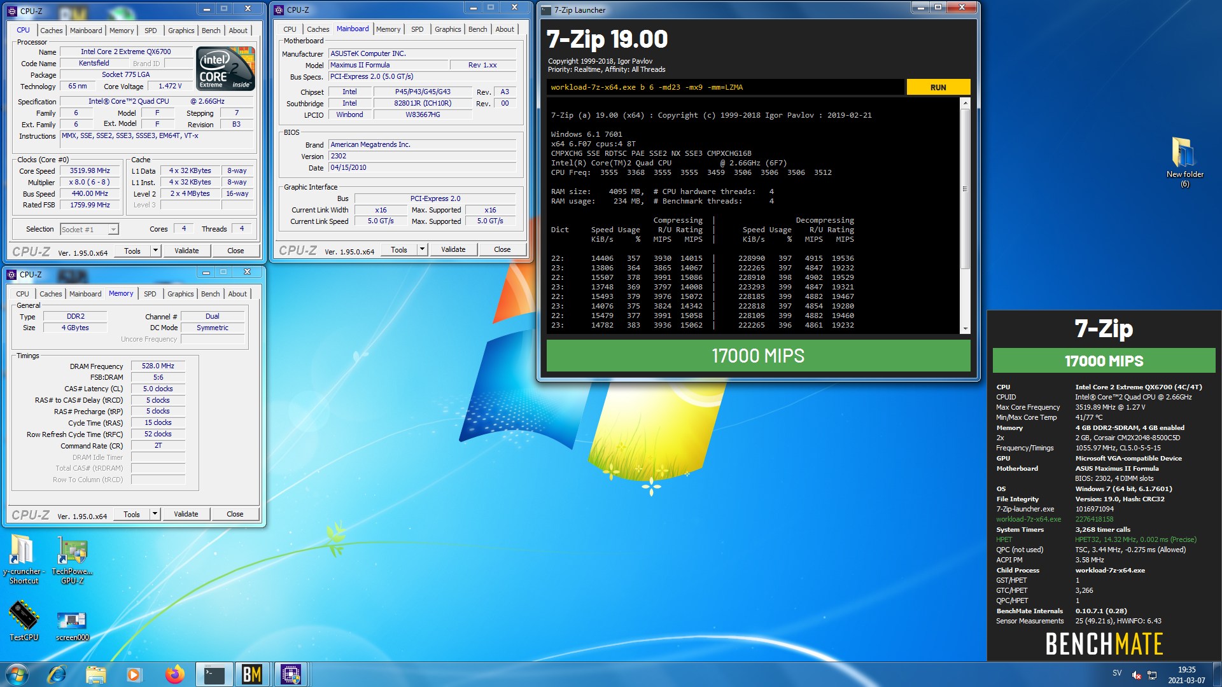1222x687 pixels.
Task: Click the BIOS version 2302 field
Action: click(422, 156)
